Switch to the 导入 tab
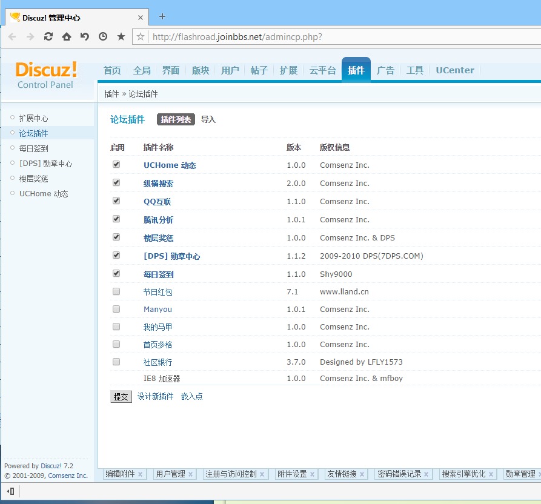Viewport: 541px width, 504px height. pyautogui.click(x=208, y=119)
